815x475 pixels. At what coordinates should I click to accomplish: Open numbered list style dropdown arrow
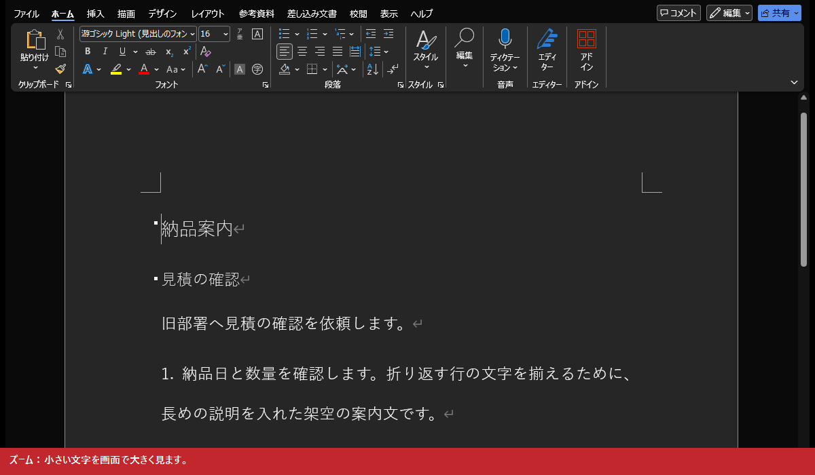point(325,34)
